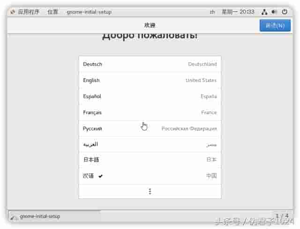Click France region label
The height and width of the screenshot is (229, 300).
[x=209, y=113]
